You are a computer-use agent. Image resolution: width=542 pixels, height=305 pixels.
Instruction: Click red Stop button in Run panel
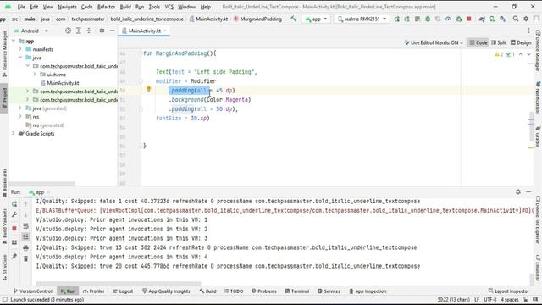(x=14, y=229)
